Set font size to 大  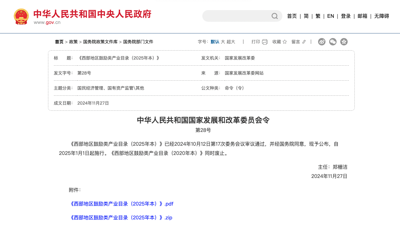[x=223, y=42]
